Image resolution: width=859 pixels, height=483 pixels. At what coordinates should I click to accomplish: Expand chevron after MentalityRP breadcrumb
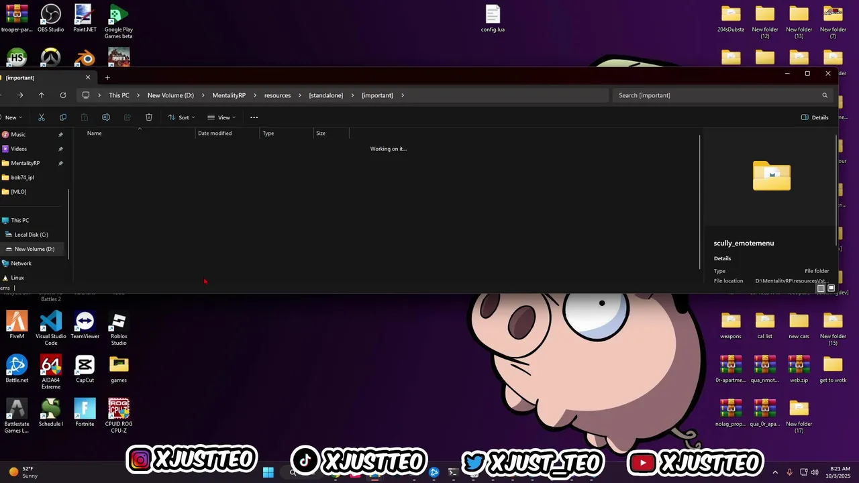[255, 95]
